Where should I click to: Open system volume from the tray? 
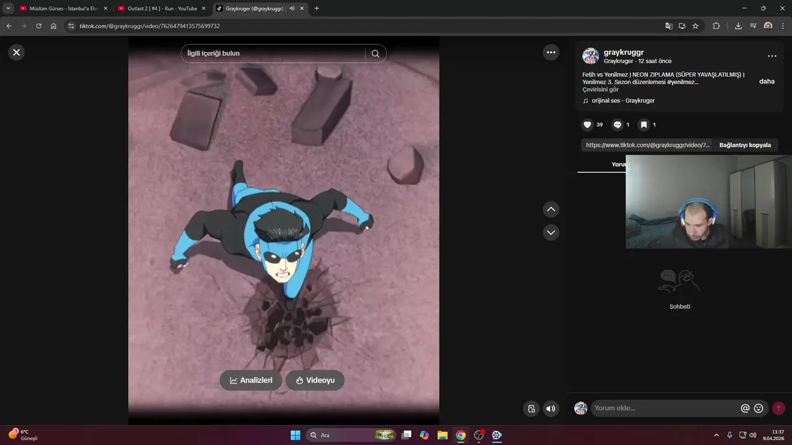tap(753, 435)
